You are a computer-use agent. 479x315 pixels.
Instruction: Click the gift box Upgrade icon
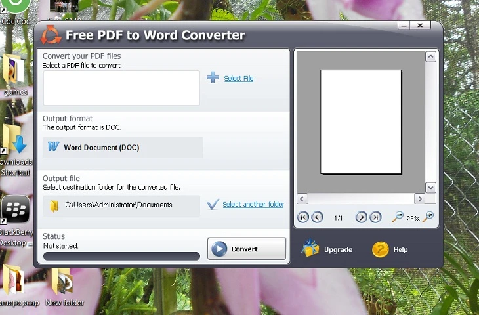310,248
